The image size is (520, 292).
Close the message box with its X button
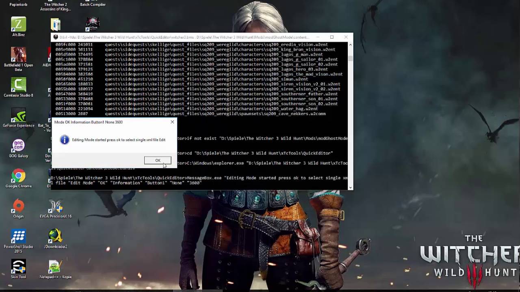[172, 122]
